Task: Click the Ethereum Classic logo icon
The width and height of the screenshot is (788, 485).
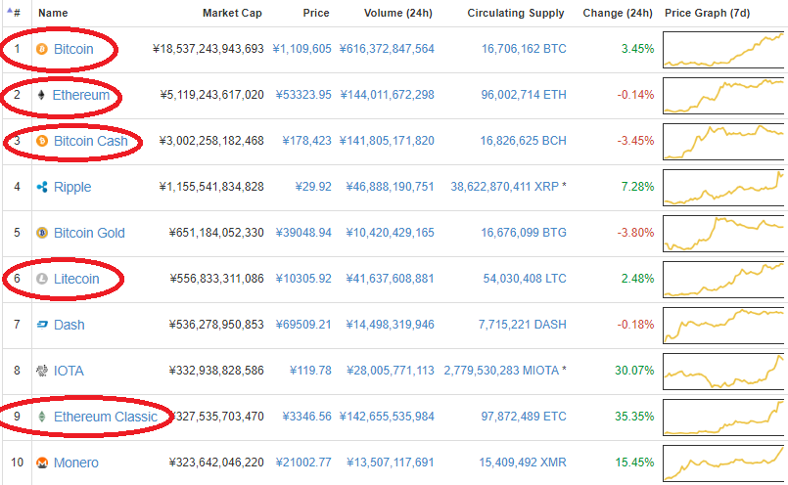Action: (x=42, y=417)
